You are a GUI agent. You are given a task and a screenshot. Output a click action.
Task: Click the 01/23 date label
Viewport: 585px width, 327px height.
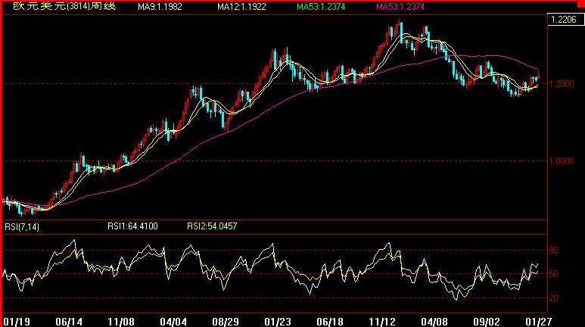tap(278, 322)
